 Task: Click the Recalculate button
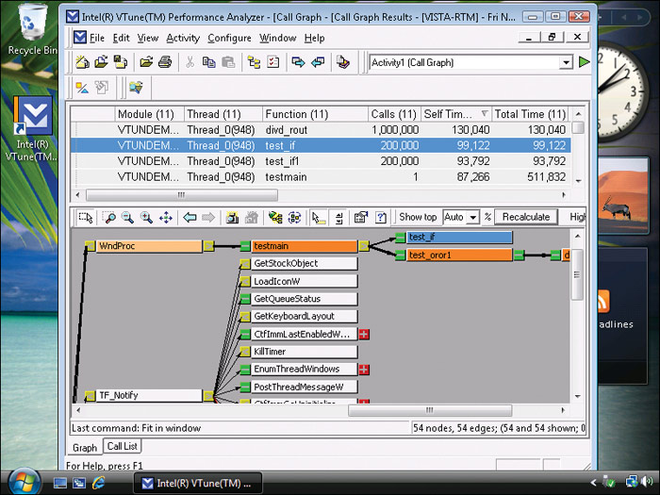[526, 217]
